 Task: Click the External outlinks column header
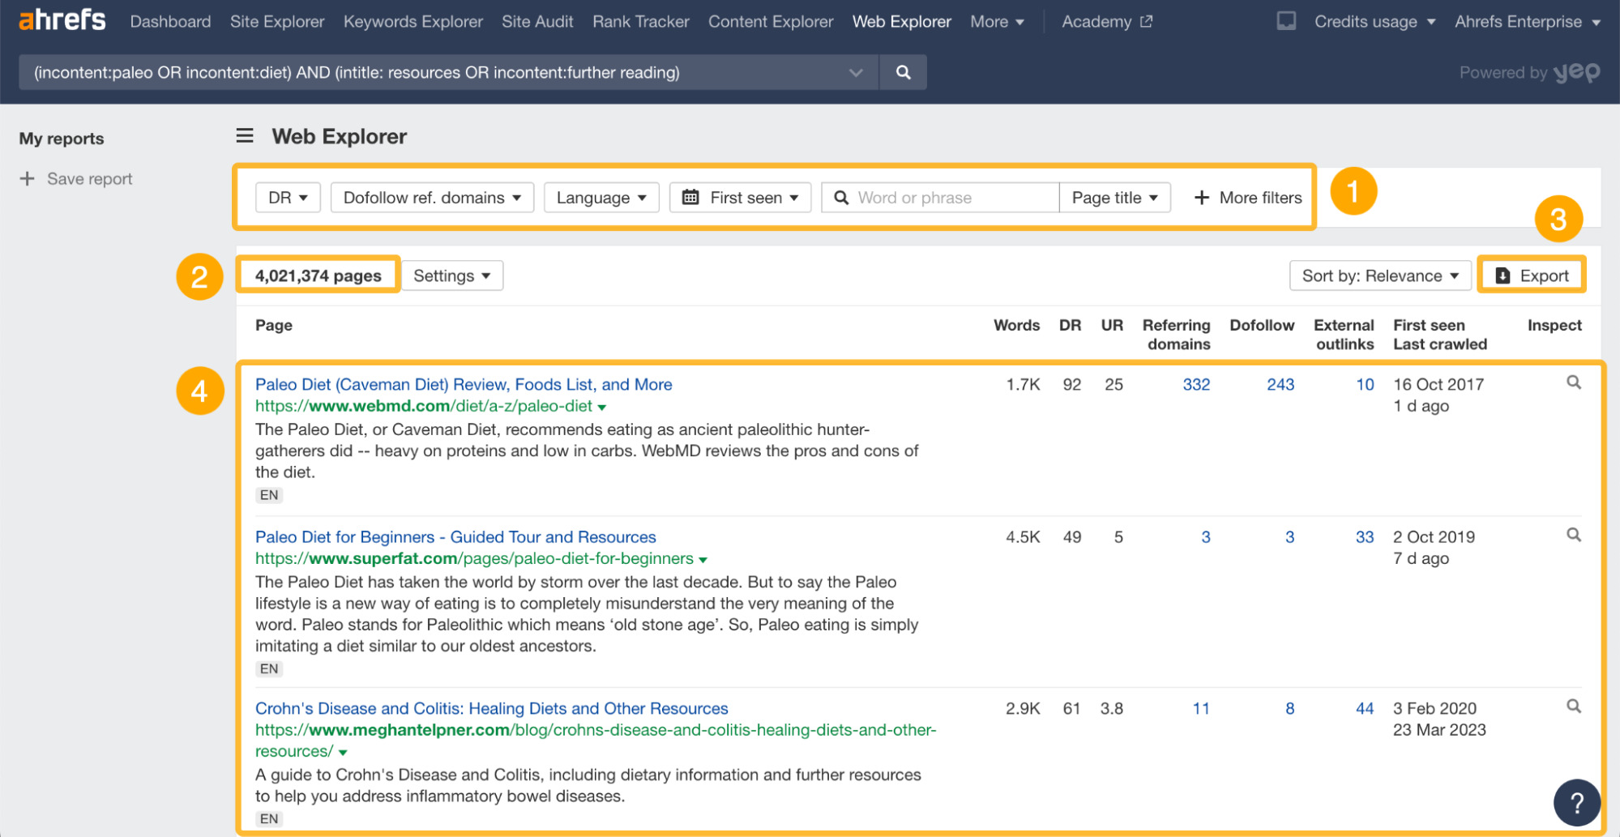point(1344,335)
